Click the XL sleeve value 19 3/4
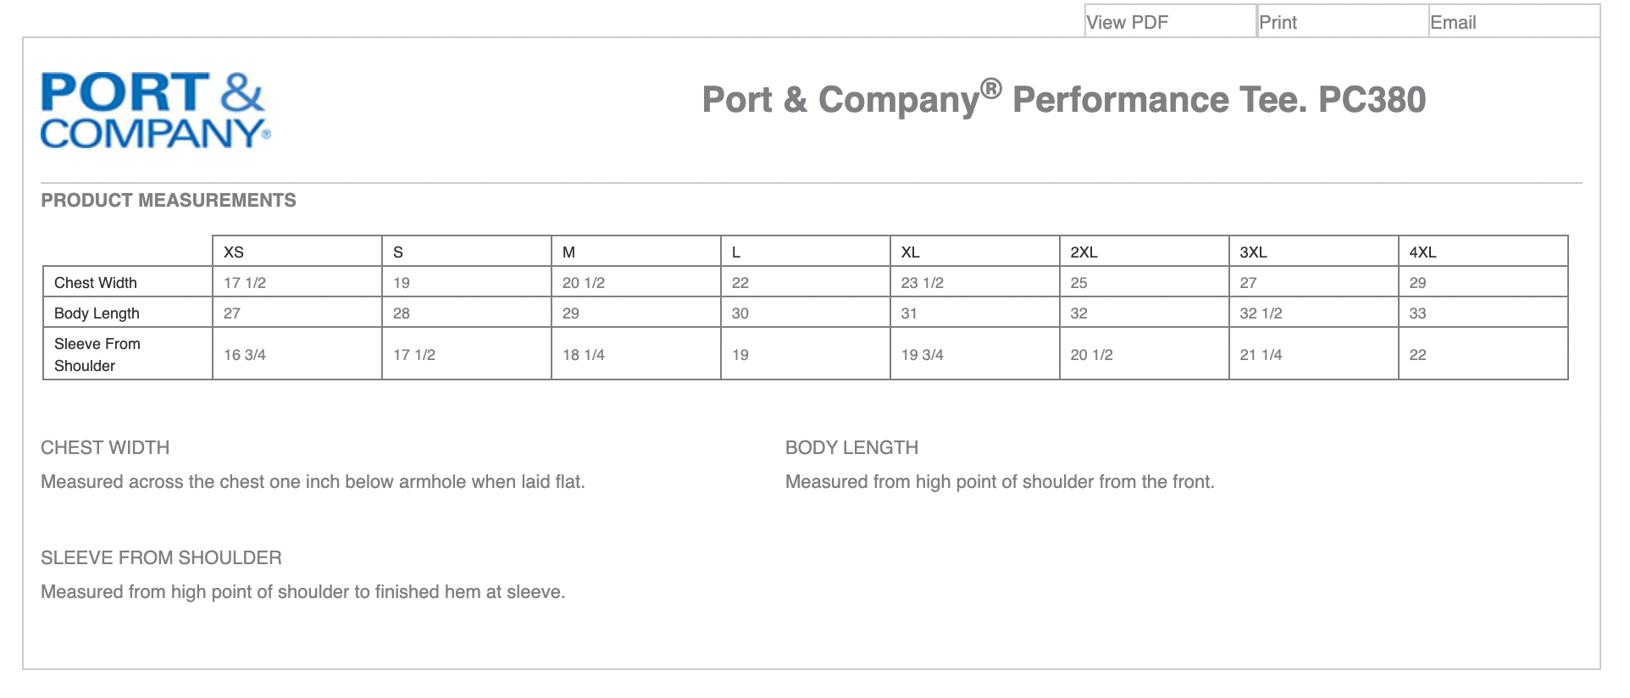This screenshot has width=1630, height=698. (922, 355)
